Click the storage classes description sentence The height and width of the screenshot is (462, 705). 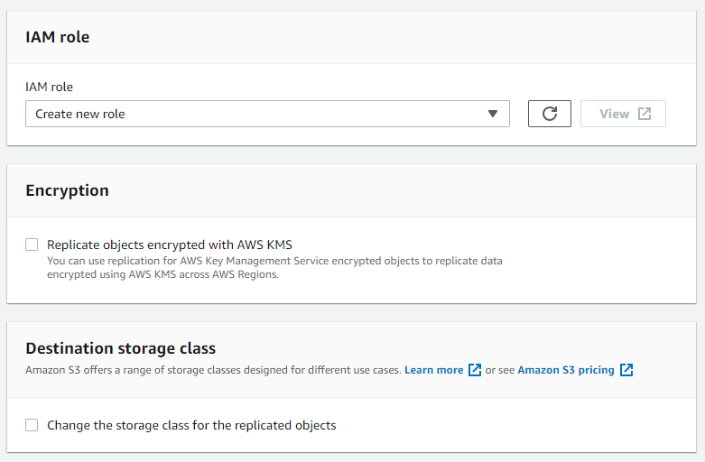(213, 370)
